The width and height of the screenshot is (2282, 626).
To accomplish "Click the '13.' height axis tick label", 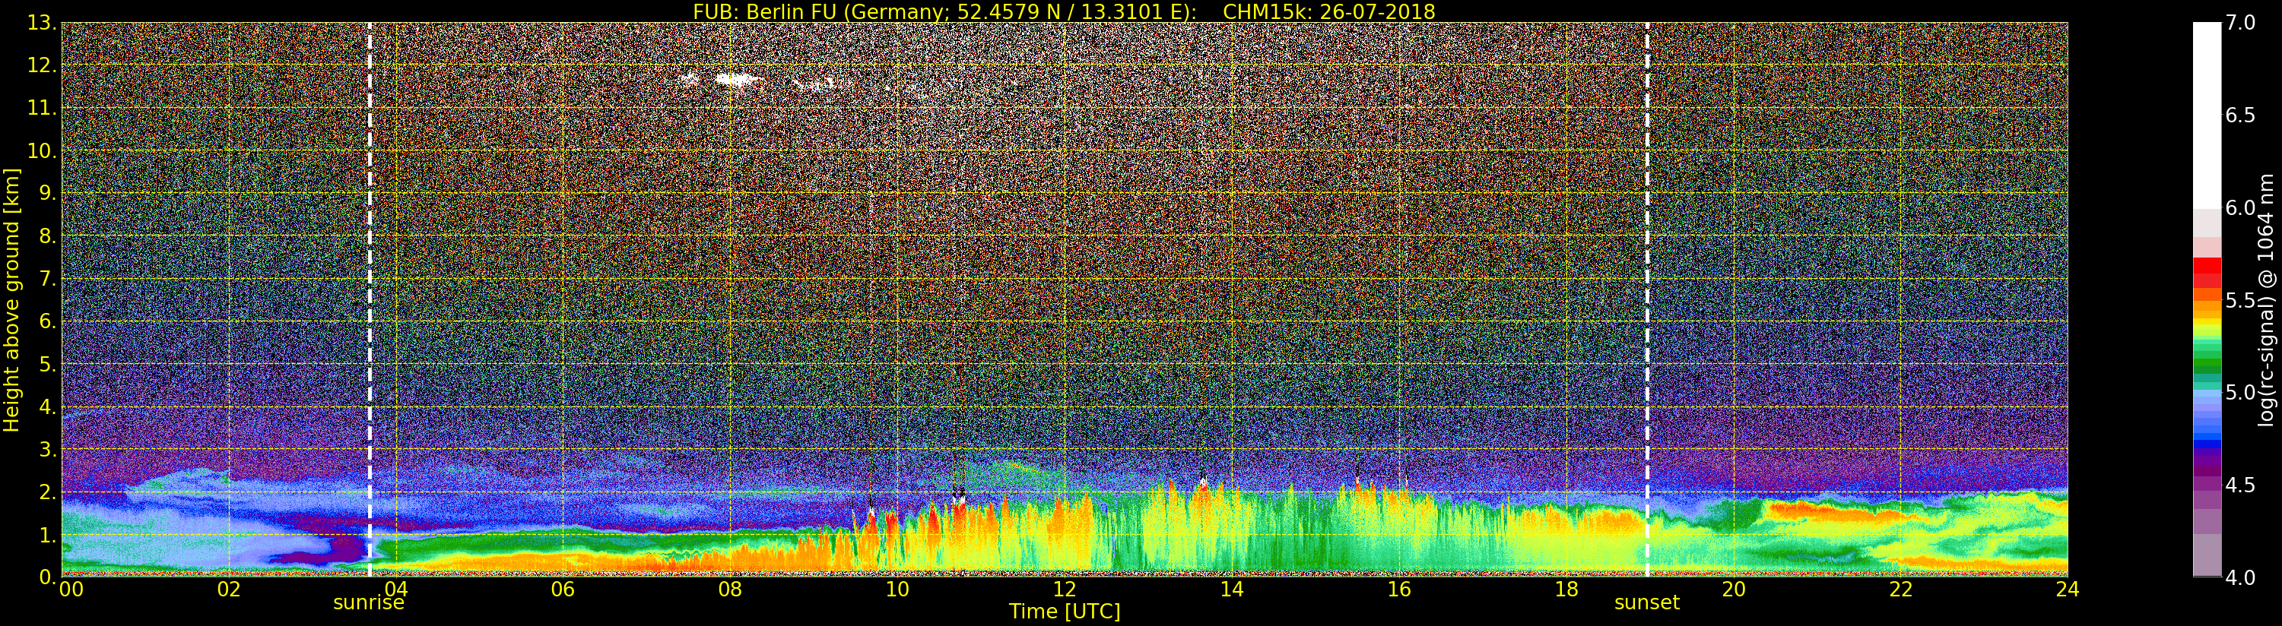I will [x=41, y=23].
